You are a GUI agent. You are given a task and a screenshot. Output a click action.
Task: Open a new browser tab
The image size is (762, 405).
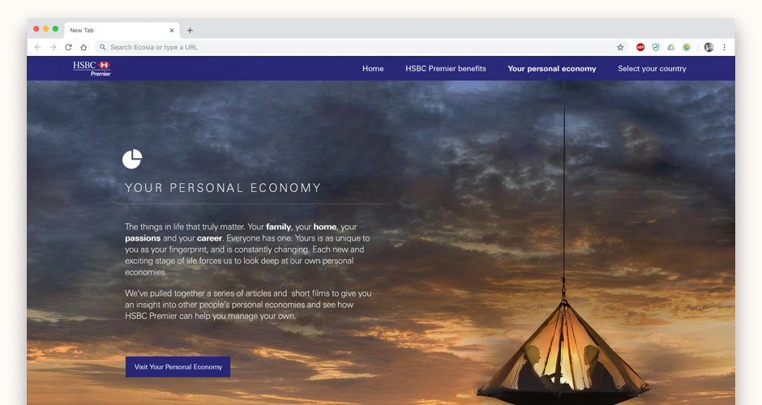(190, 30)
